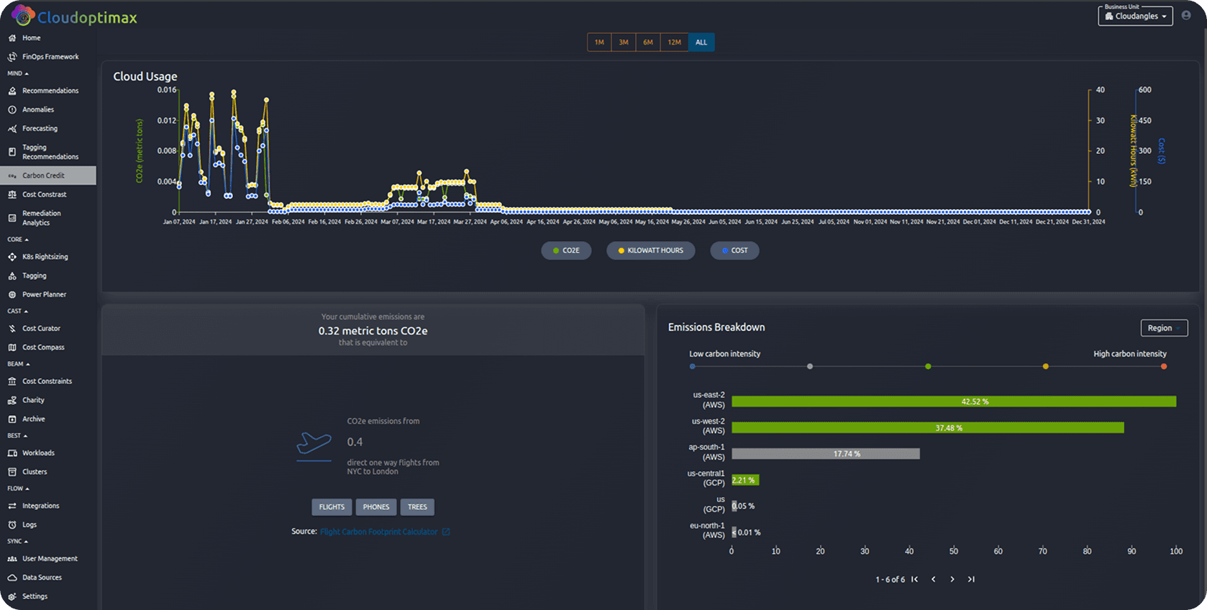Click the red high carbon intensity dot
This screenshot has height=610, width=1207.
coord(1164,367)
